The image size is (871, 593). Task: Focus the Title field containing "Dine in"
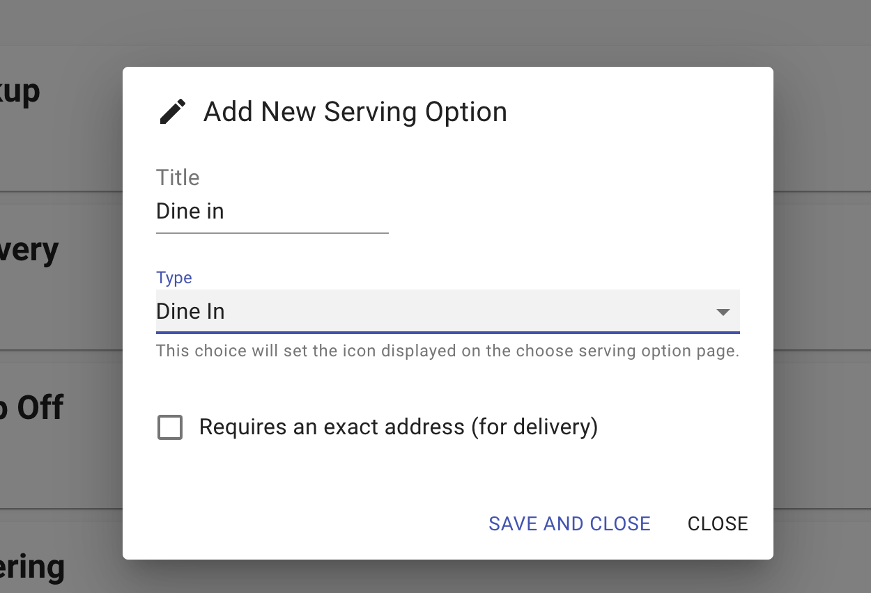(x=272, y=211)
